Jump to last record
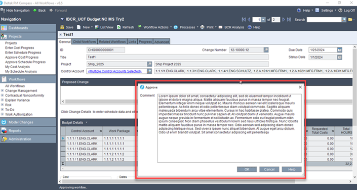Image resolution: width=357 pixels, height=190 pixels. 289,20
